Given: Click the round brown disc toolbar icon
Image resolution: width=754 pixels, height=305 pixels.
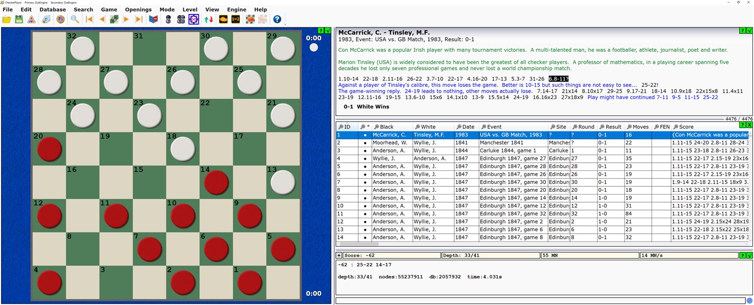Looking at the screenshot, I should point(60,19).
